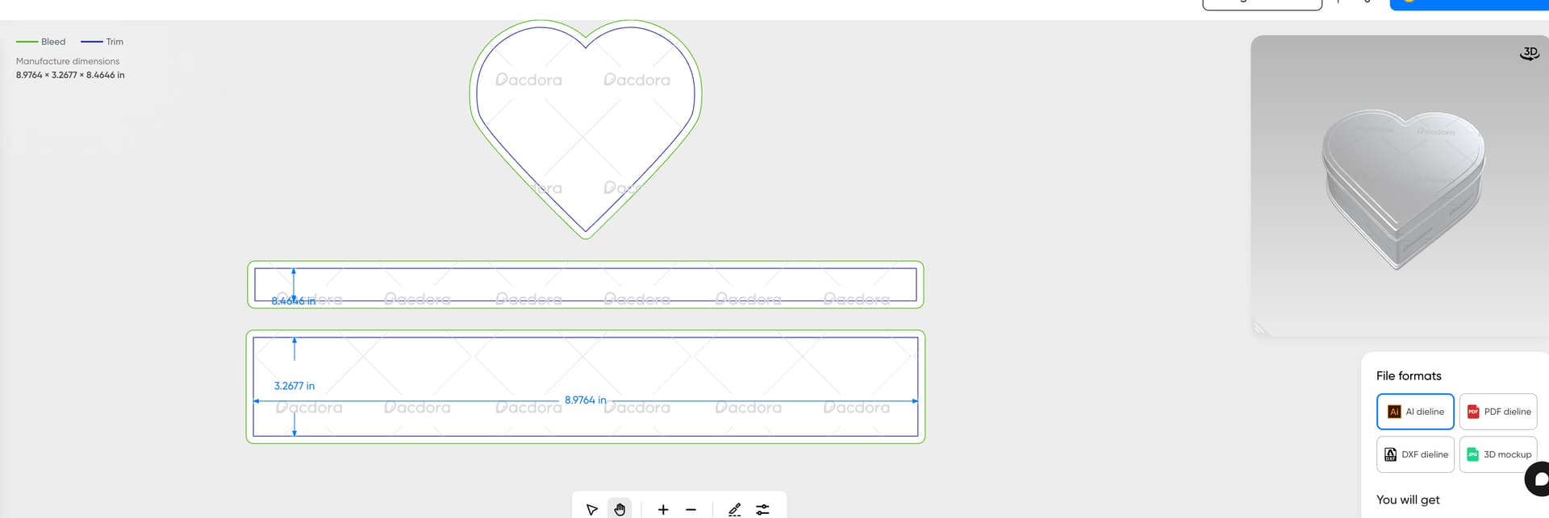Choose PDF dieline file format
The image size is (1549, 518).
[1498, 412]
